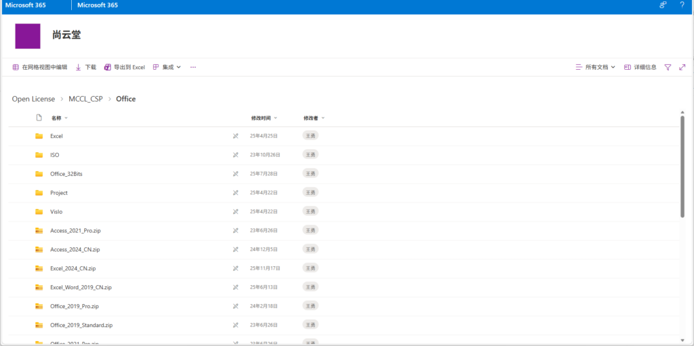Screen dimensions: 694x346
Task: Click the file type column header icon
Action: click(x=39, y=118)
